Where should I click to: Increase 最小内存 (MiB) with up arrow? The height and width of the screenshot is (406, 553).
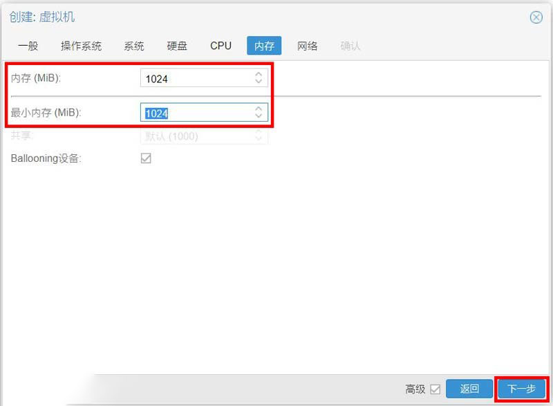259,109
